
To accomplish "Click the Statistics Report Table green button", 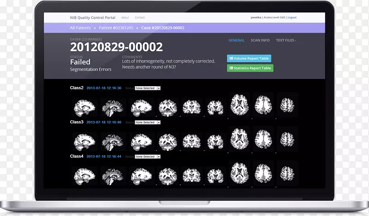I will click(250, 68).
